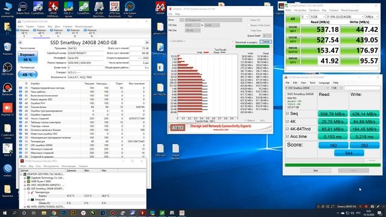Open drive selector dropdown in AS SSD

(307, 88)
